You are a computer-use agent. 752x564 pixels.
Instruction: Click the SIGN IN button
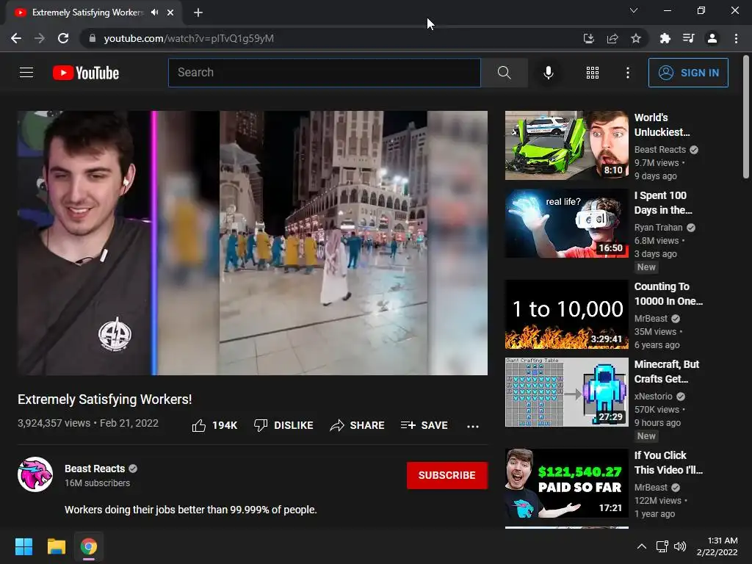688,73
